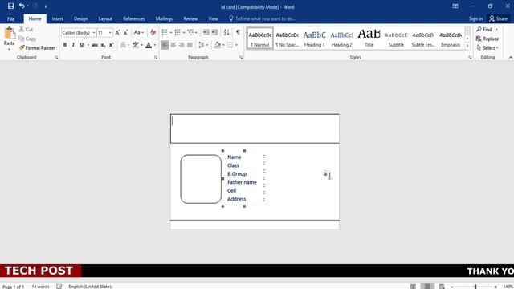Open the font name dropdown
The width and height of the screenshot is (514, 289).
94,33
